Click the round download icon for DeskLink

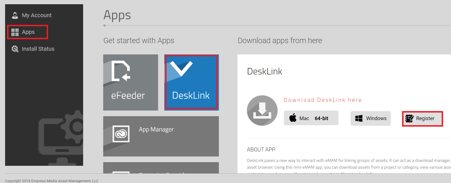[x=262, y=111]
